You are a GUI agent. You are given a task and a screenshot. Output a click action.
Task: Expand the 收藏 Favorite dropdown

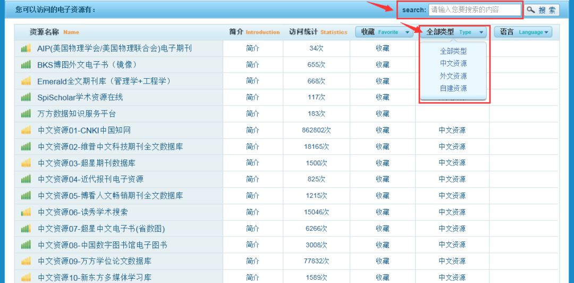click(x=385, y=32)
